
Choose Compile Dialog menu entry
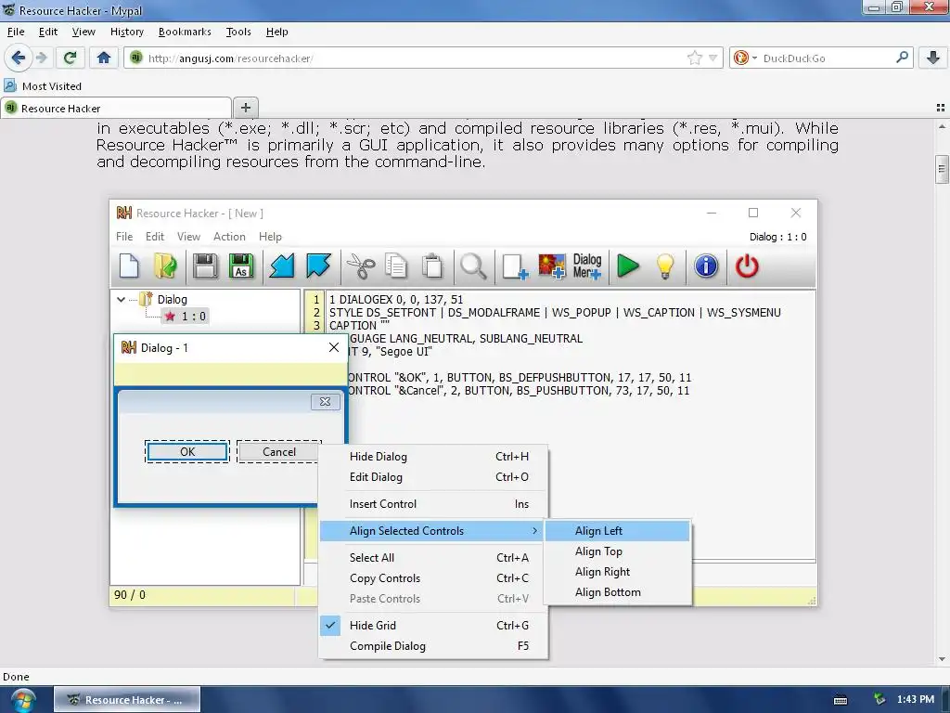(433, 646)
